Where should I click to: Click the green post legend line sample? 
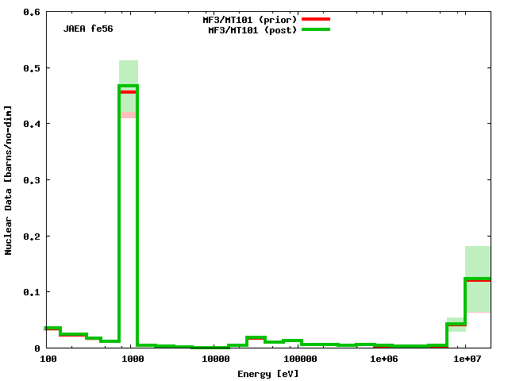point(315,30)
